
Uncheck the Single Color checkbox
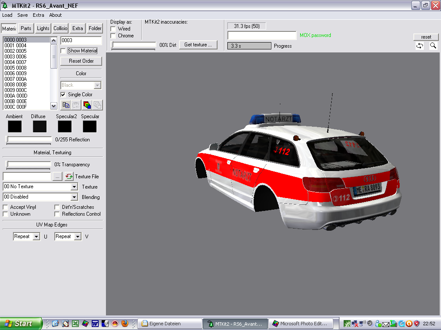point(63,95)
